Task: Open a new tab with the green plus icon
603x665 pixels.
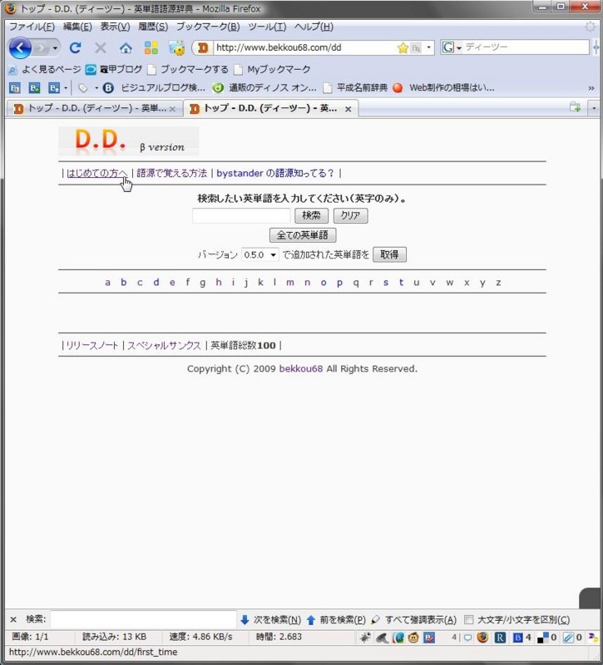Action: [x=576, y=107]
